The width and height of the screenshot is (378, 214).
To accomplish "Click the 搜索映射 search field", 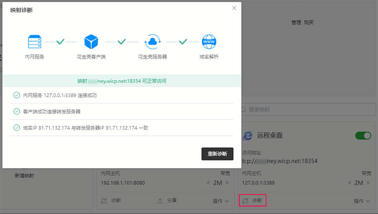I will 308,110.
